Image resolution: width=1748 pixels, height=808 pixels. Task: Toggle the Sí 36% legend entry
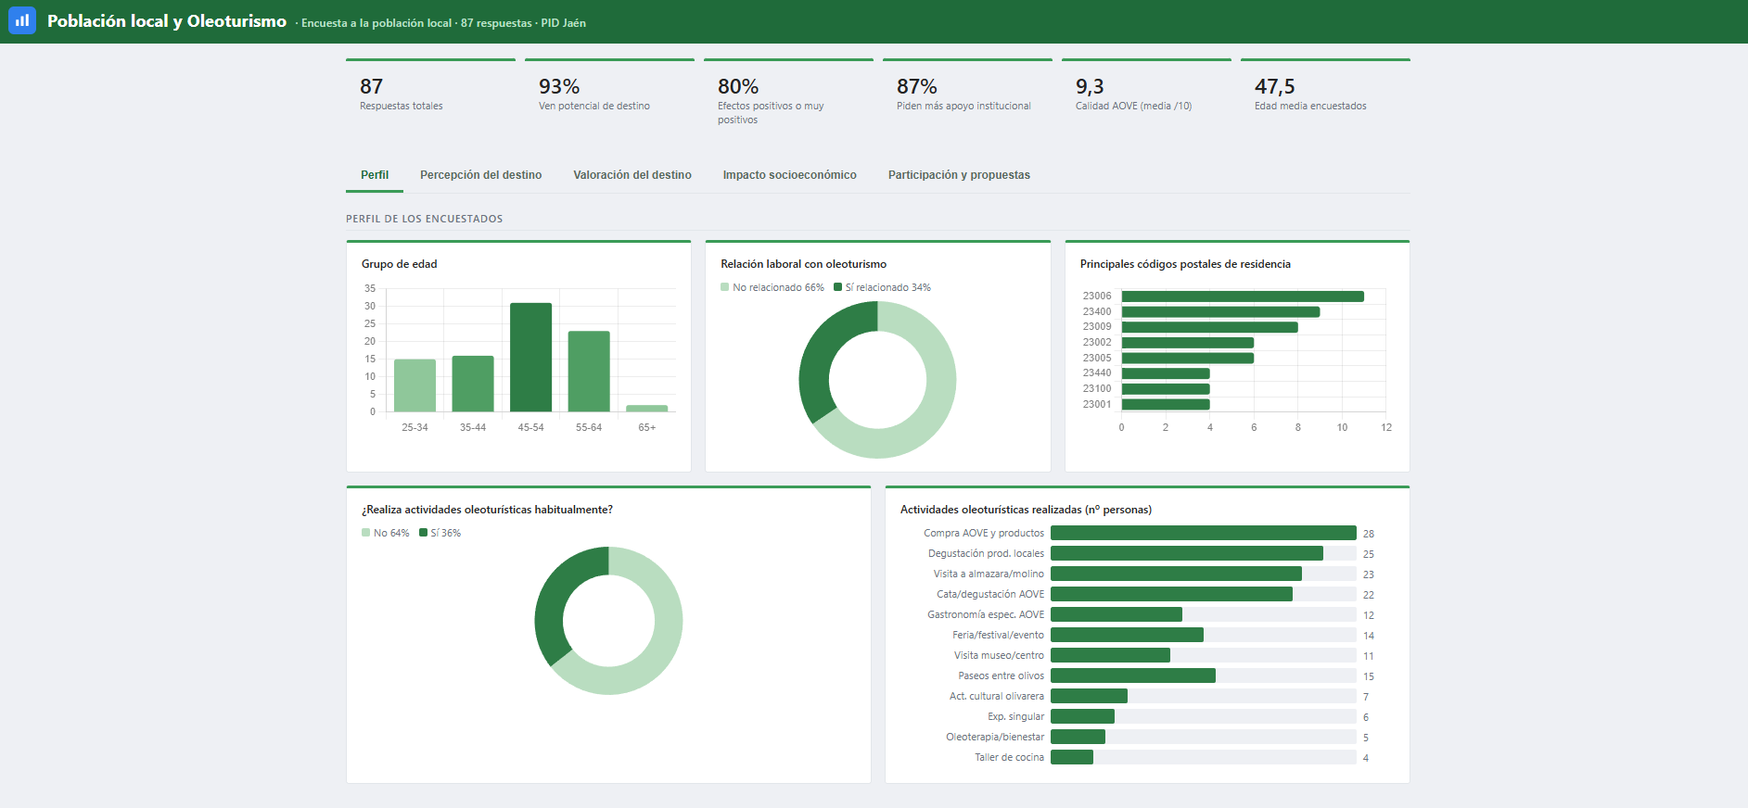440,533
